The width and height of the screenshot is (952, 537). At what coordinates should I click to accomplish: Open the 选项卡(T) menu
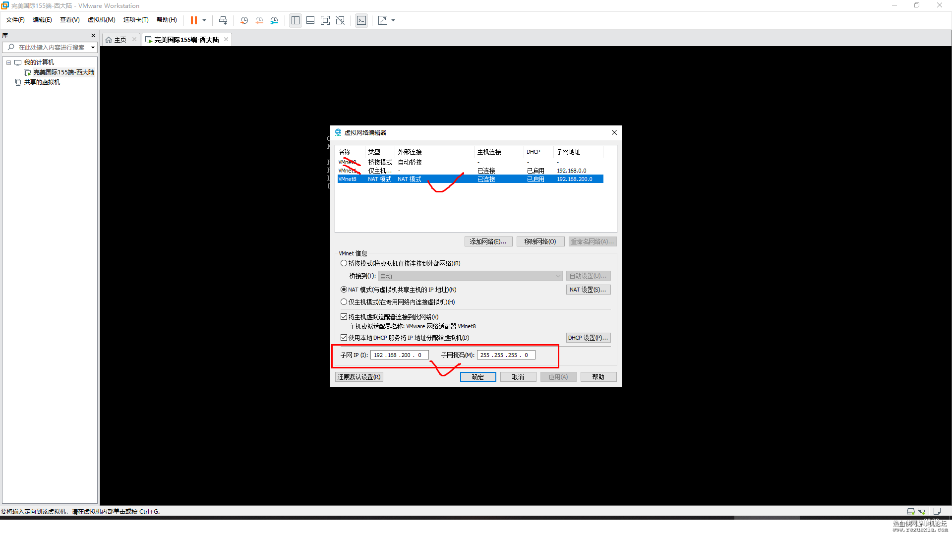pos(136,20)
